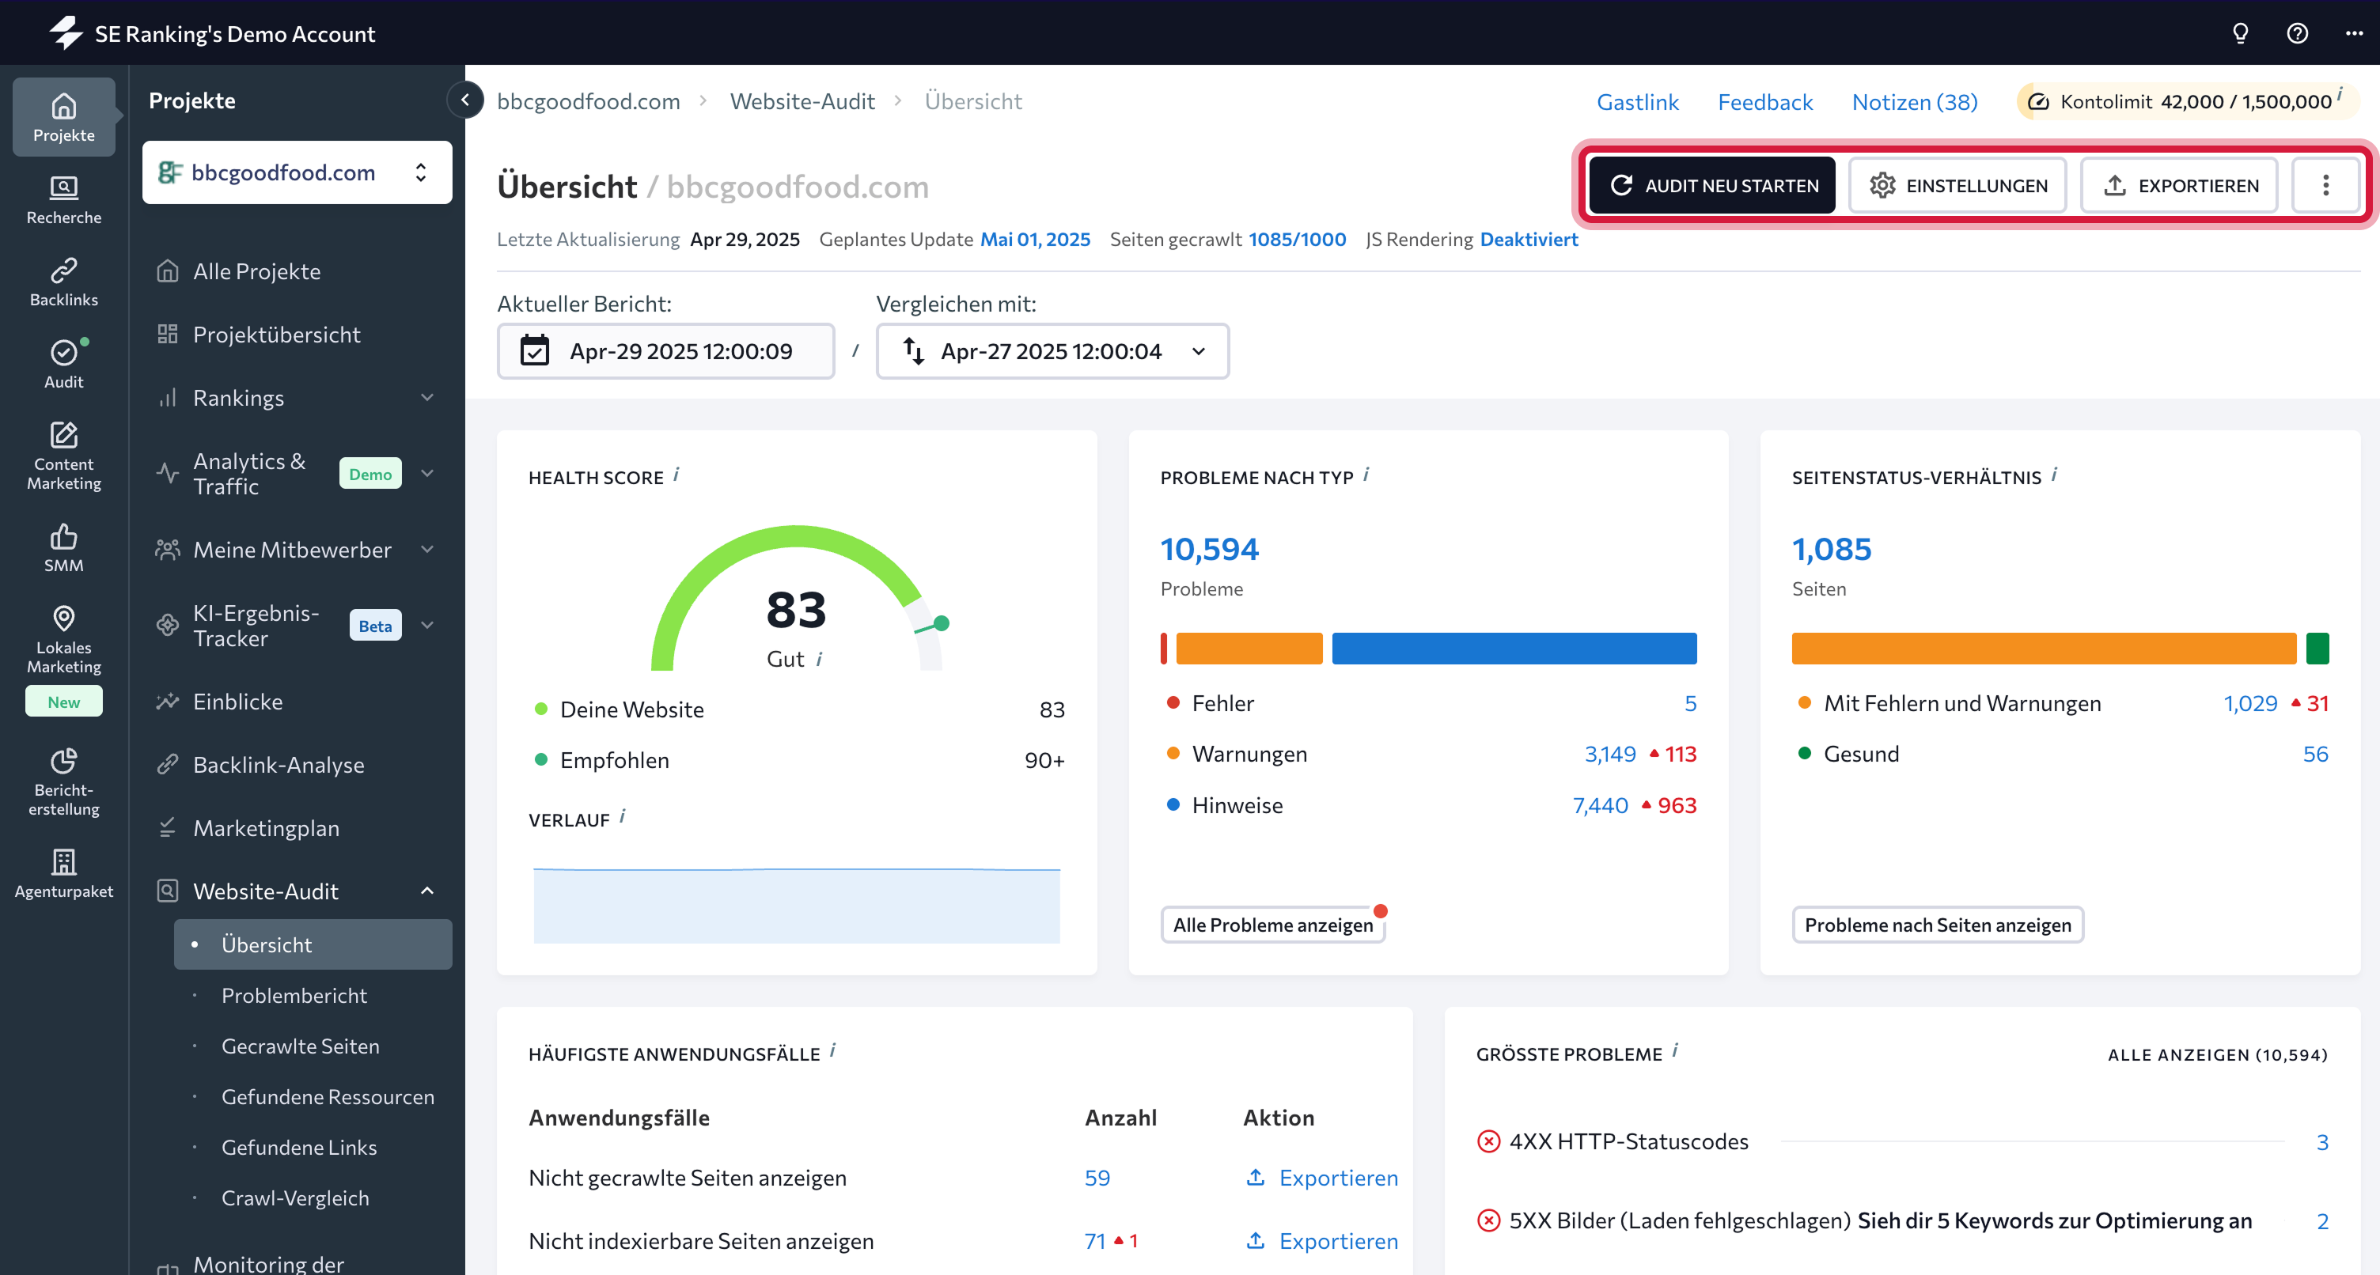Viewport: 2380px width, 1275px height.
Task: Click the orange Warnungen bar segment
Action: point(1249,649)
